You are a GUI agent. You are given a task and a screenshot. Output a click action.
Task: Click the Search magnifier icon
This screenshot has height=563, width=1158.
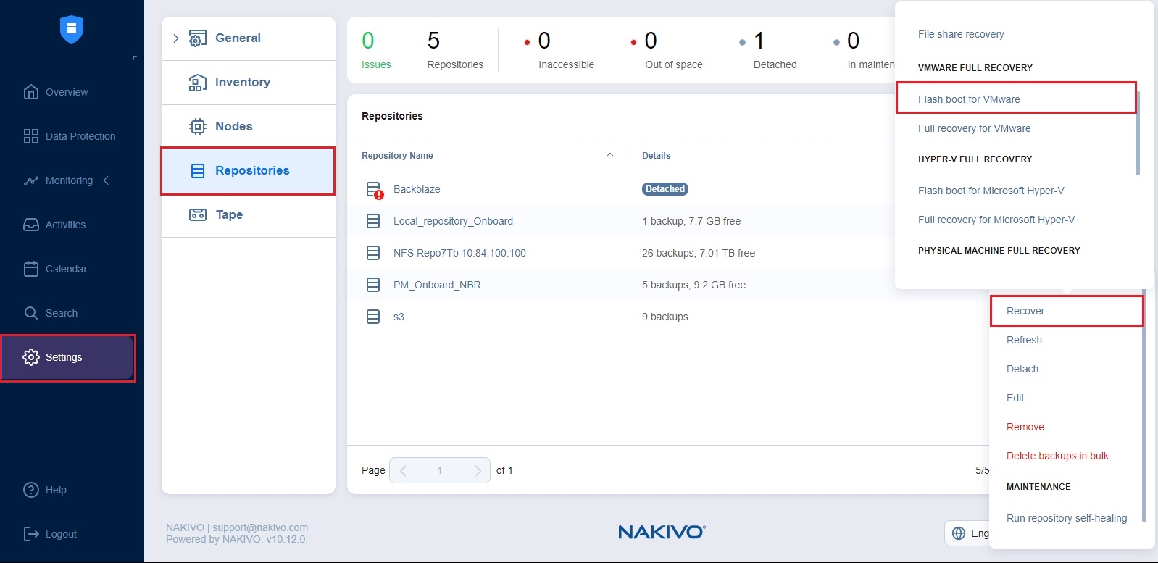point(30,313)
